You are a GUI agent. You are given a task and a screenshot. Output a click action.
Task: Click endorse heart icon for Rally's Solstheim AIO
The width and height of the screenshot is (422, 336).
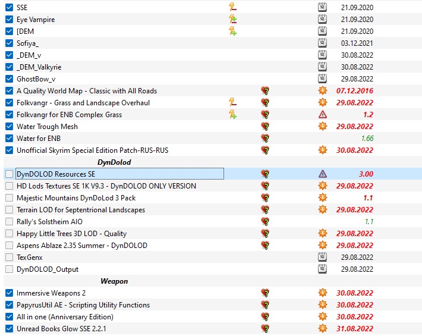pos(265,222)
